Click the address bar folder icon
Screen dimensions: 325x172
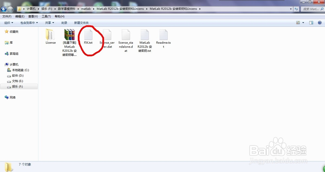pyautogui.click(x=19, y=9)
